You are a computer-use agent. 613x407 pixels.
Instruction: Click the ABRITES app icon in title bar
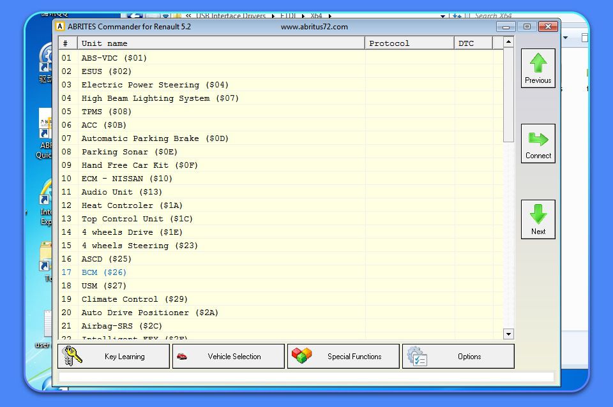pyautogui.click(x=60, y=27)
